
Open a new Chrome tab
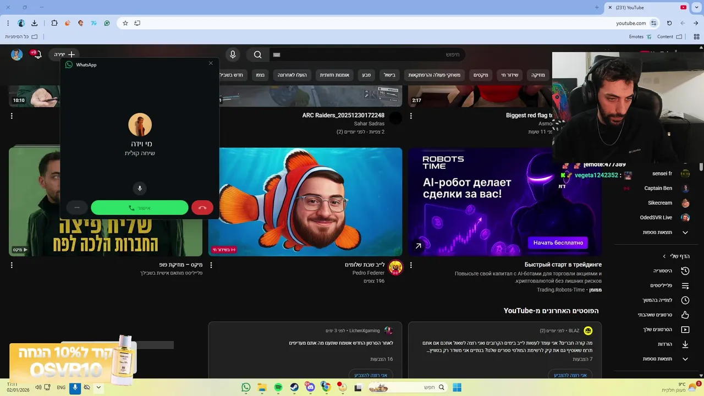[597, 7]
